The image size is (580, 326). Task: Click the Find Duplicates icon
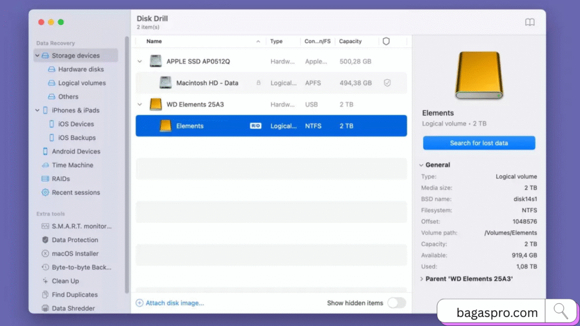pyautogui.click(x=45, y=295)
